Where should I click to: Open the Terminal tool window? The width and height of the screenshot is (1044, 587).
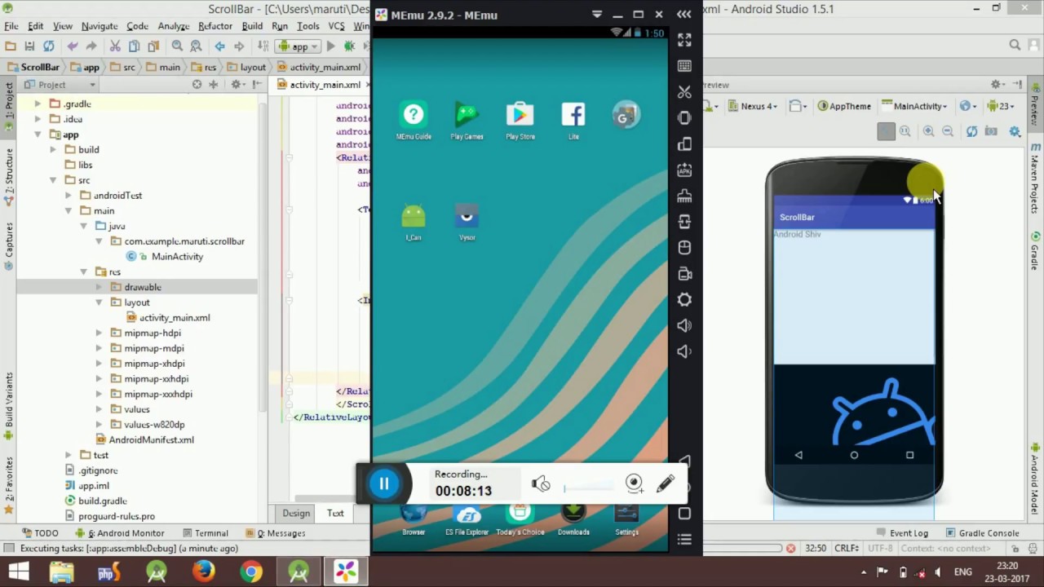click(205, 533)
